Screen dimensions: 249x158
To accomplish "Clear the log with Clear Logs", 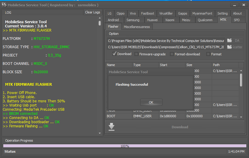I will point(92,12).
